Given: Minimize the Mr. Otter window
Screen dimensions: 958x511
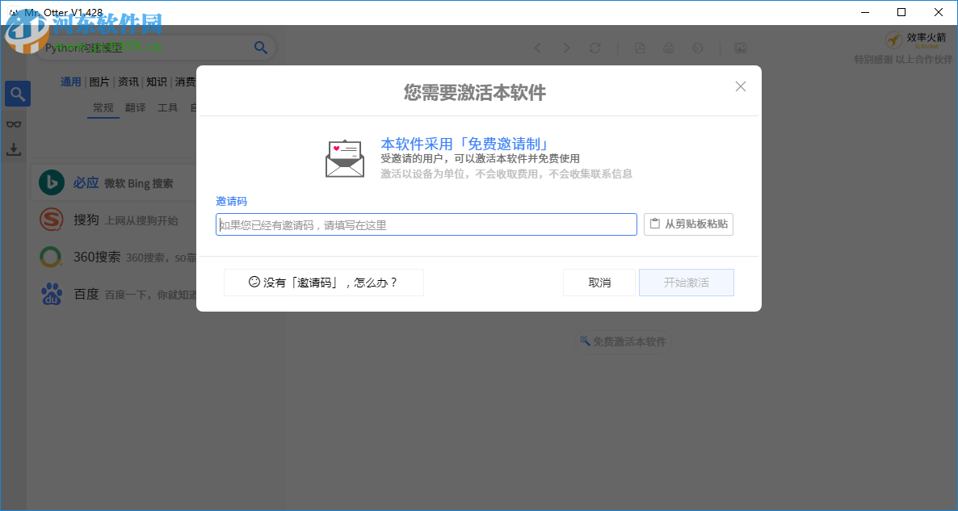Looking at the screenshot, I should click(x=864, y=12).
